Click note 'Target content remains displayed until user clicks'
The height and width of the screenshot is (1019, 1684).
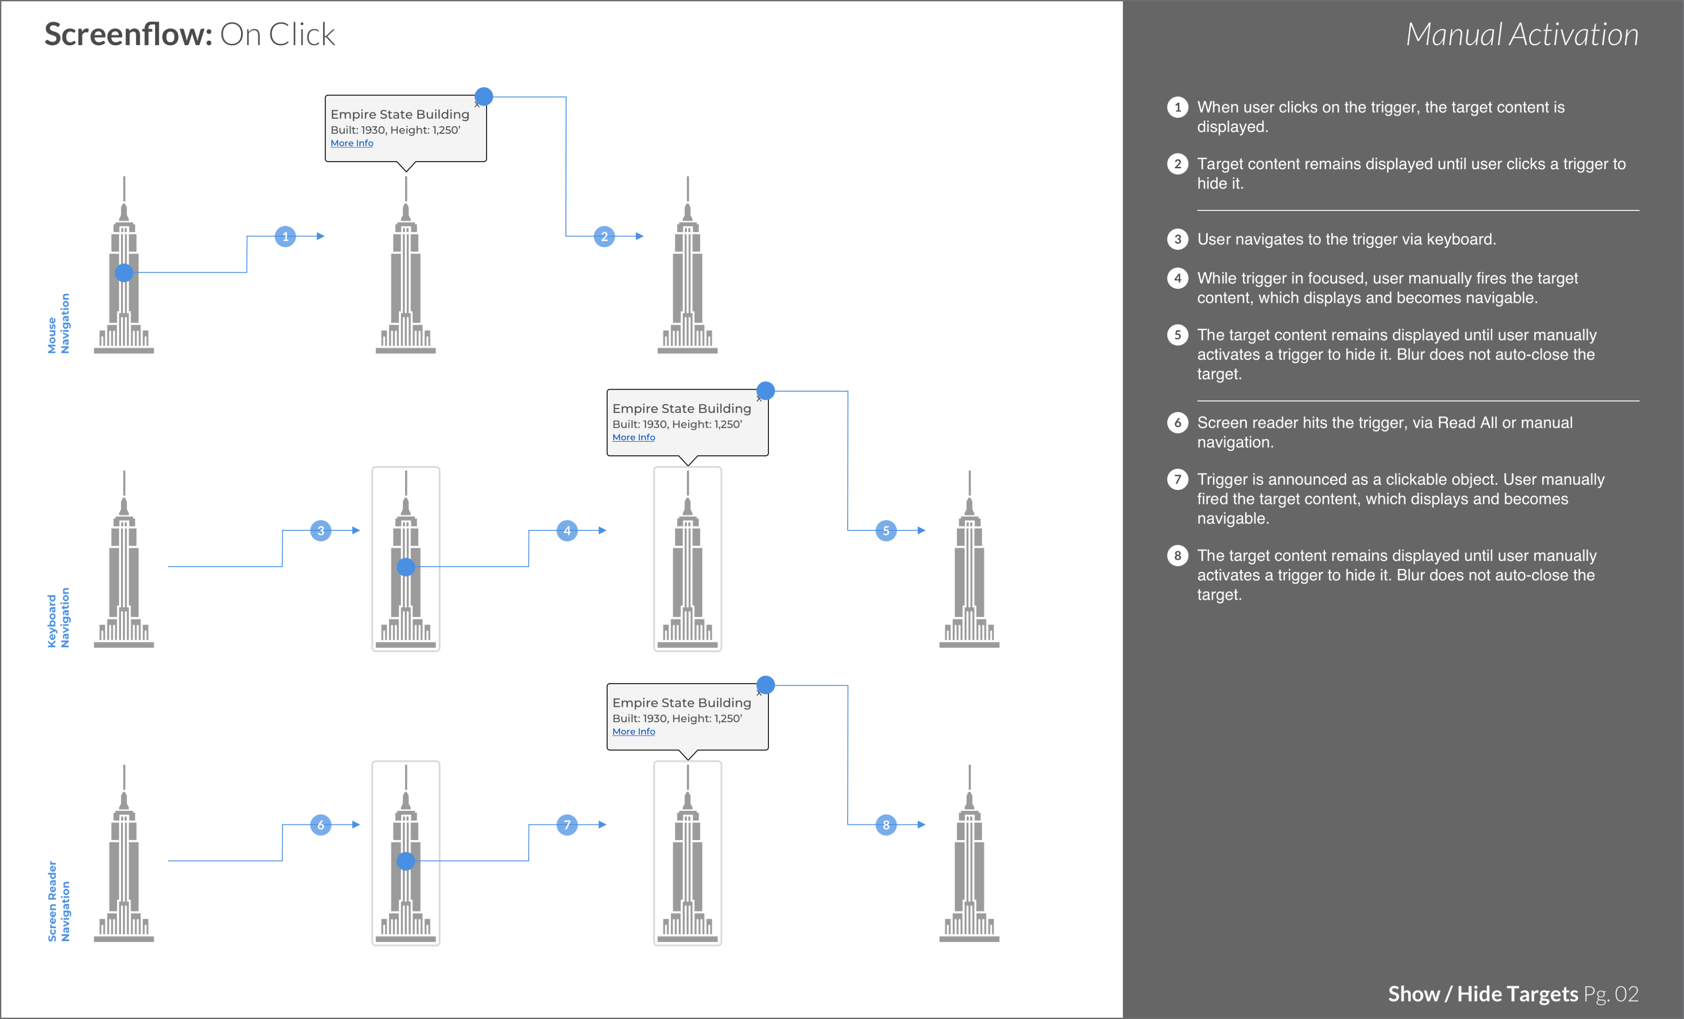click(x=1410, y=174)
